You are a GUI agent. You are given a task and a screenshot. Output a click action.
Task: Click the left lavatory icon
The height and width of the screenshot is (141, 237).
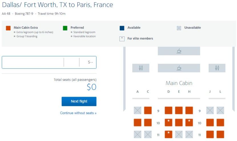pyautogui.click(x=140, y=68)
